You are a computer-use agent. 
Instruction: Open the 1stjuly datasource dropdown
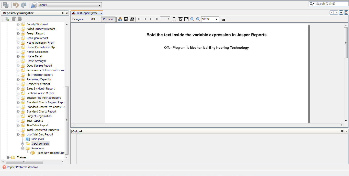[99, 5]
